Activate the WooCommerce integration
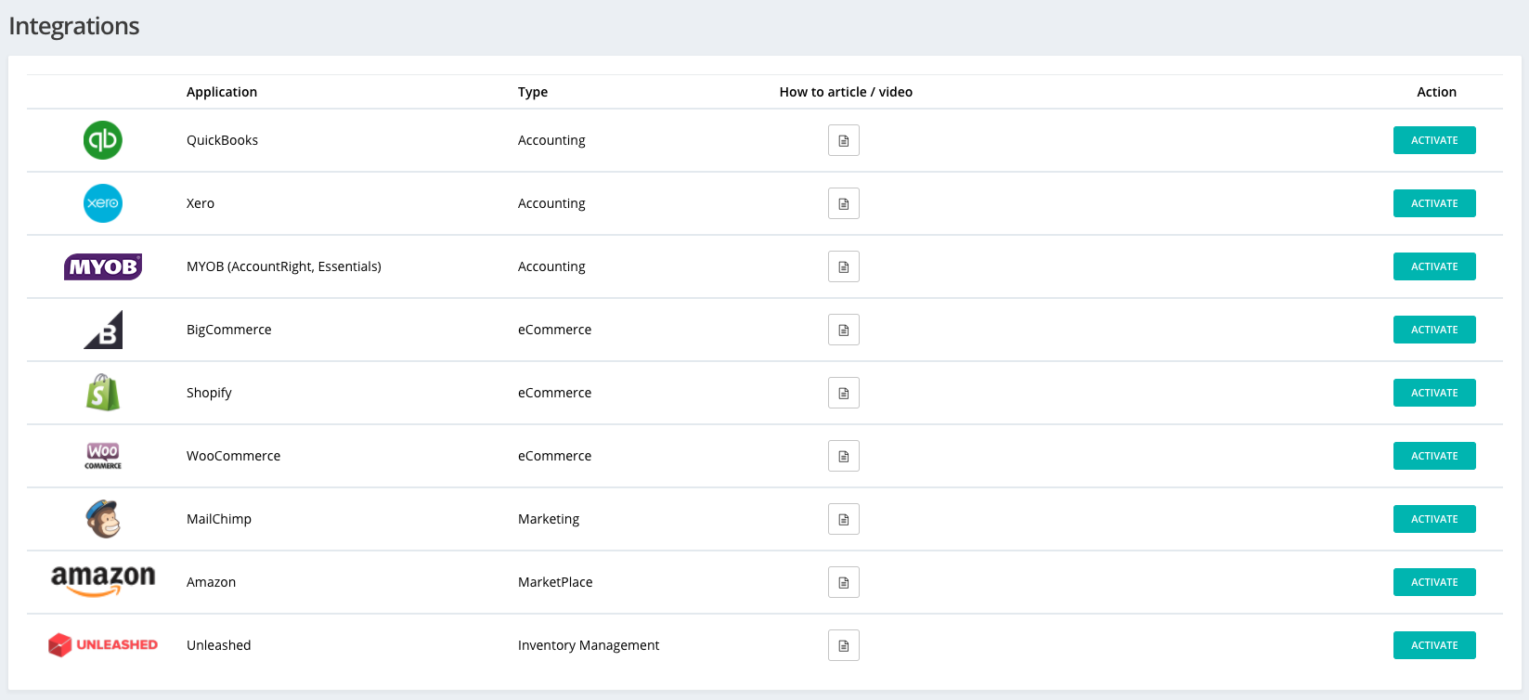1529x700 pixels. (x=1433, y=456)
